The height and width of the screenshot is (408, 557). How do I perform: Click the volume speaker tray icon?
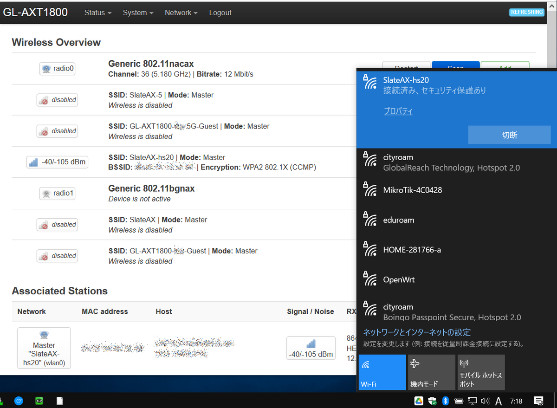486,401
